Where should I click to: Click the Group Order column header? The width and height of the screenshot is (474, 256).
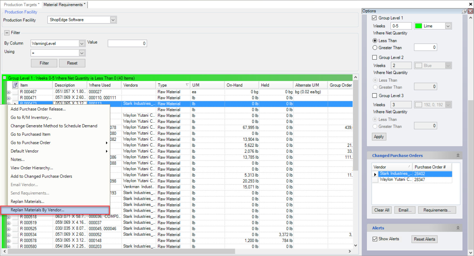point(340,85)
